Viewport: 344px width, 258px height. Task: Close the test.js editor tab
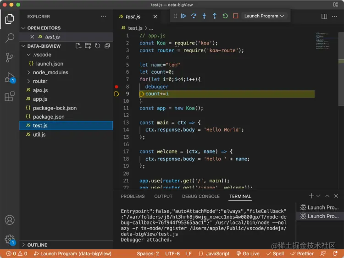coord(155,16)
